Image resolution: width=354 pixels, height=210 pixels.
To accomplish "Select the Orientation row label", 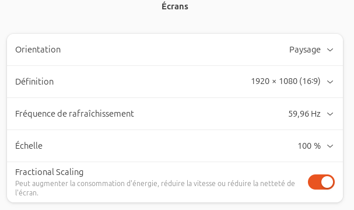I will coord(38,50).
